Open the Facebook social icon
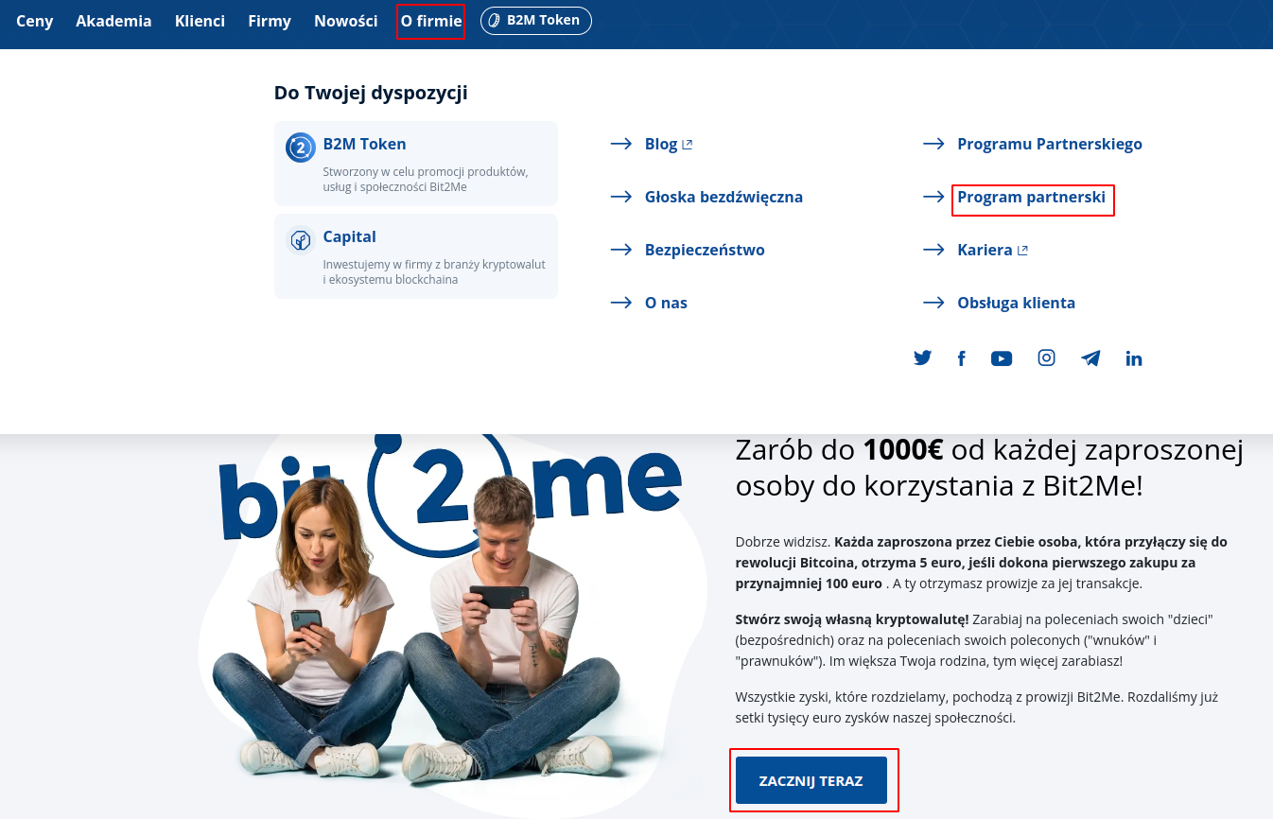Viewport: 1273px width, 819px height. pos(961,358)
